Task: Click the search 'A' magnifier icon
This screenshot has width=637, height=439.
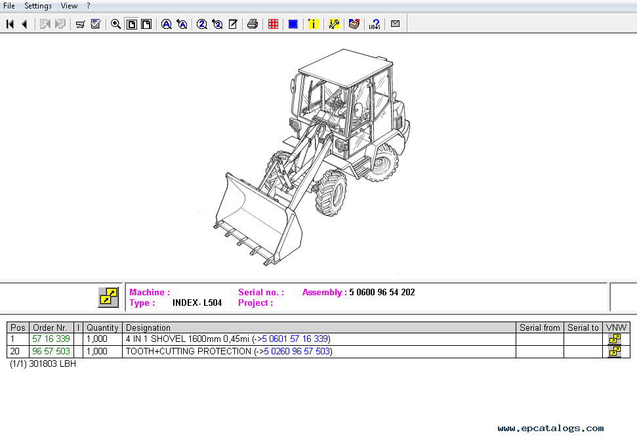Action: [x=166, y=24]
